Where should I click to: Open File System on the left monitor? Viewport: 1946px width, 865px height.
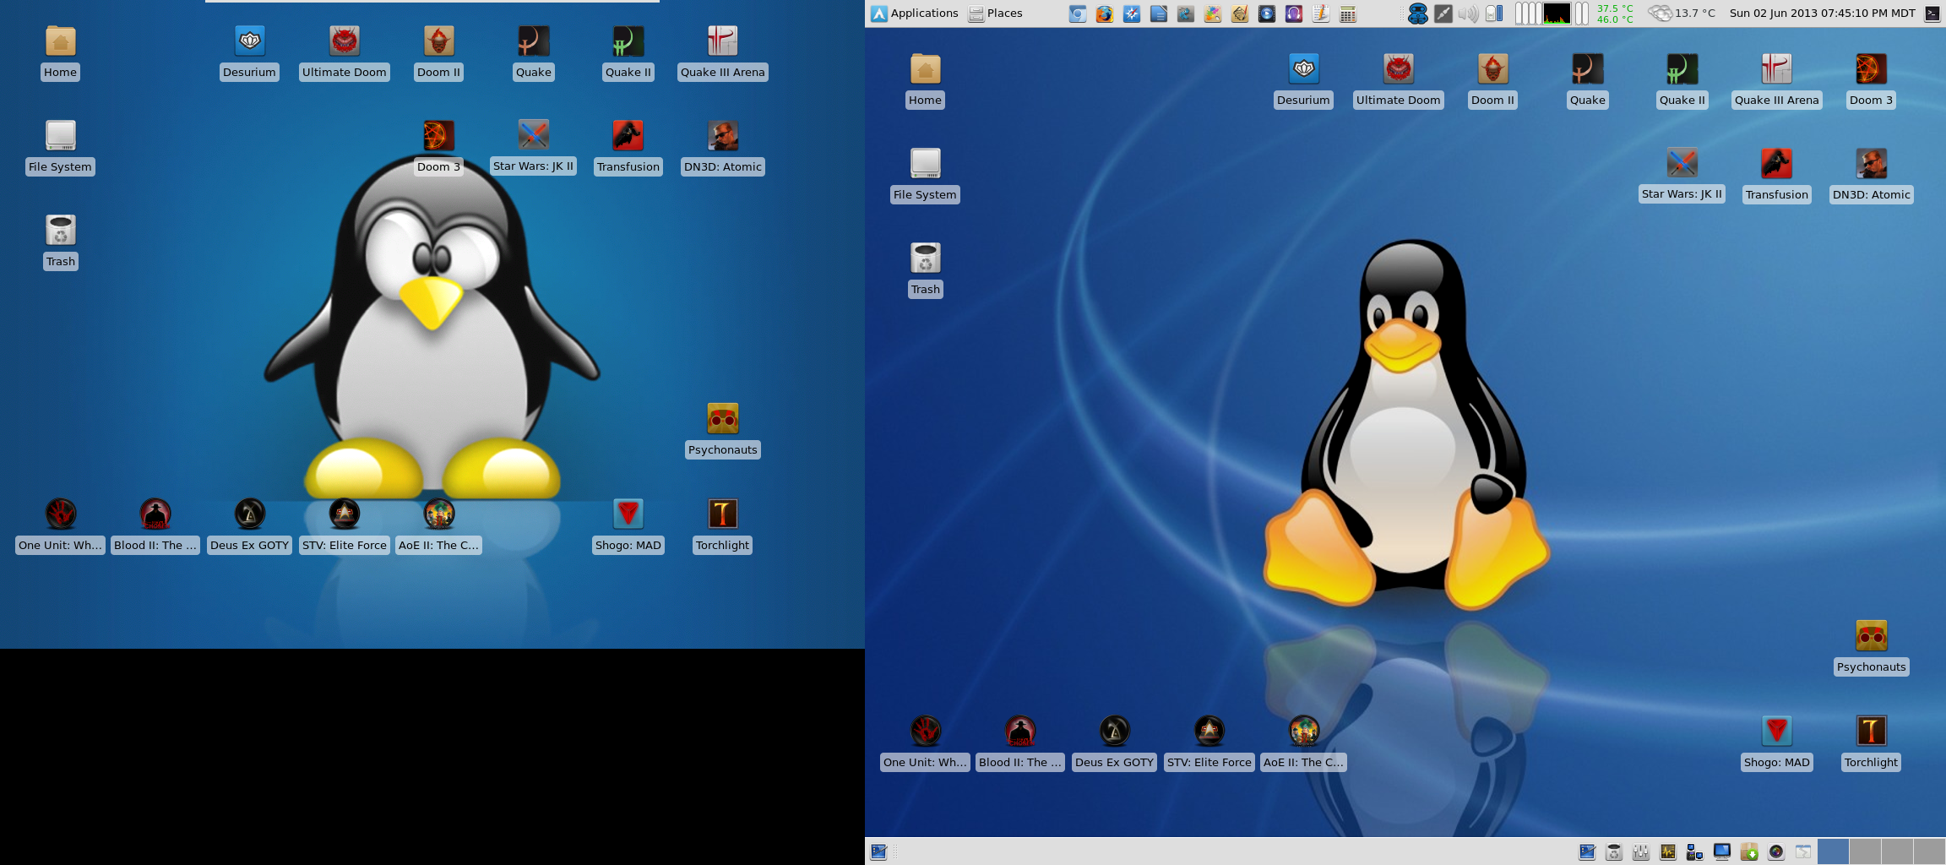[x=61, y=148]
